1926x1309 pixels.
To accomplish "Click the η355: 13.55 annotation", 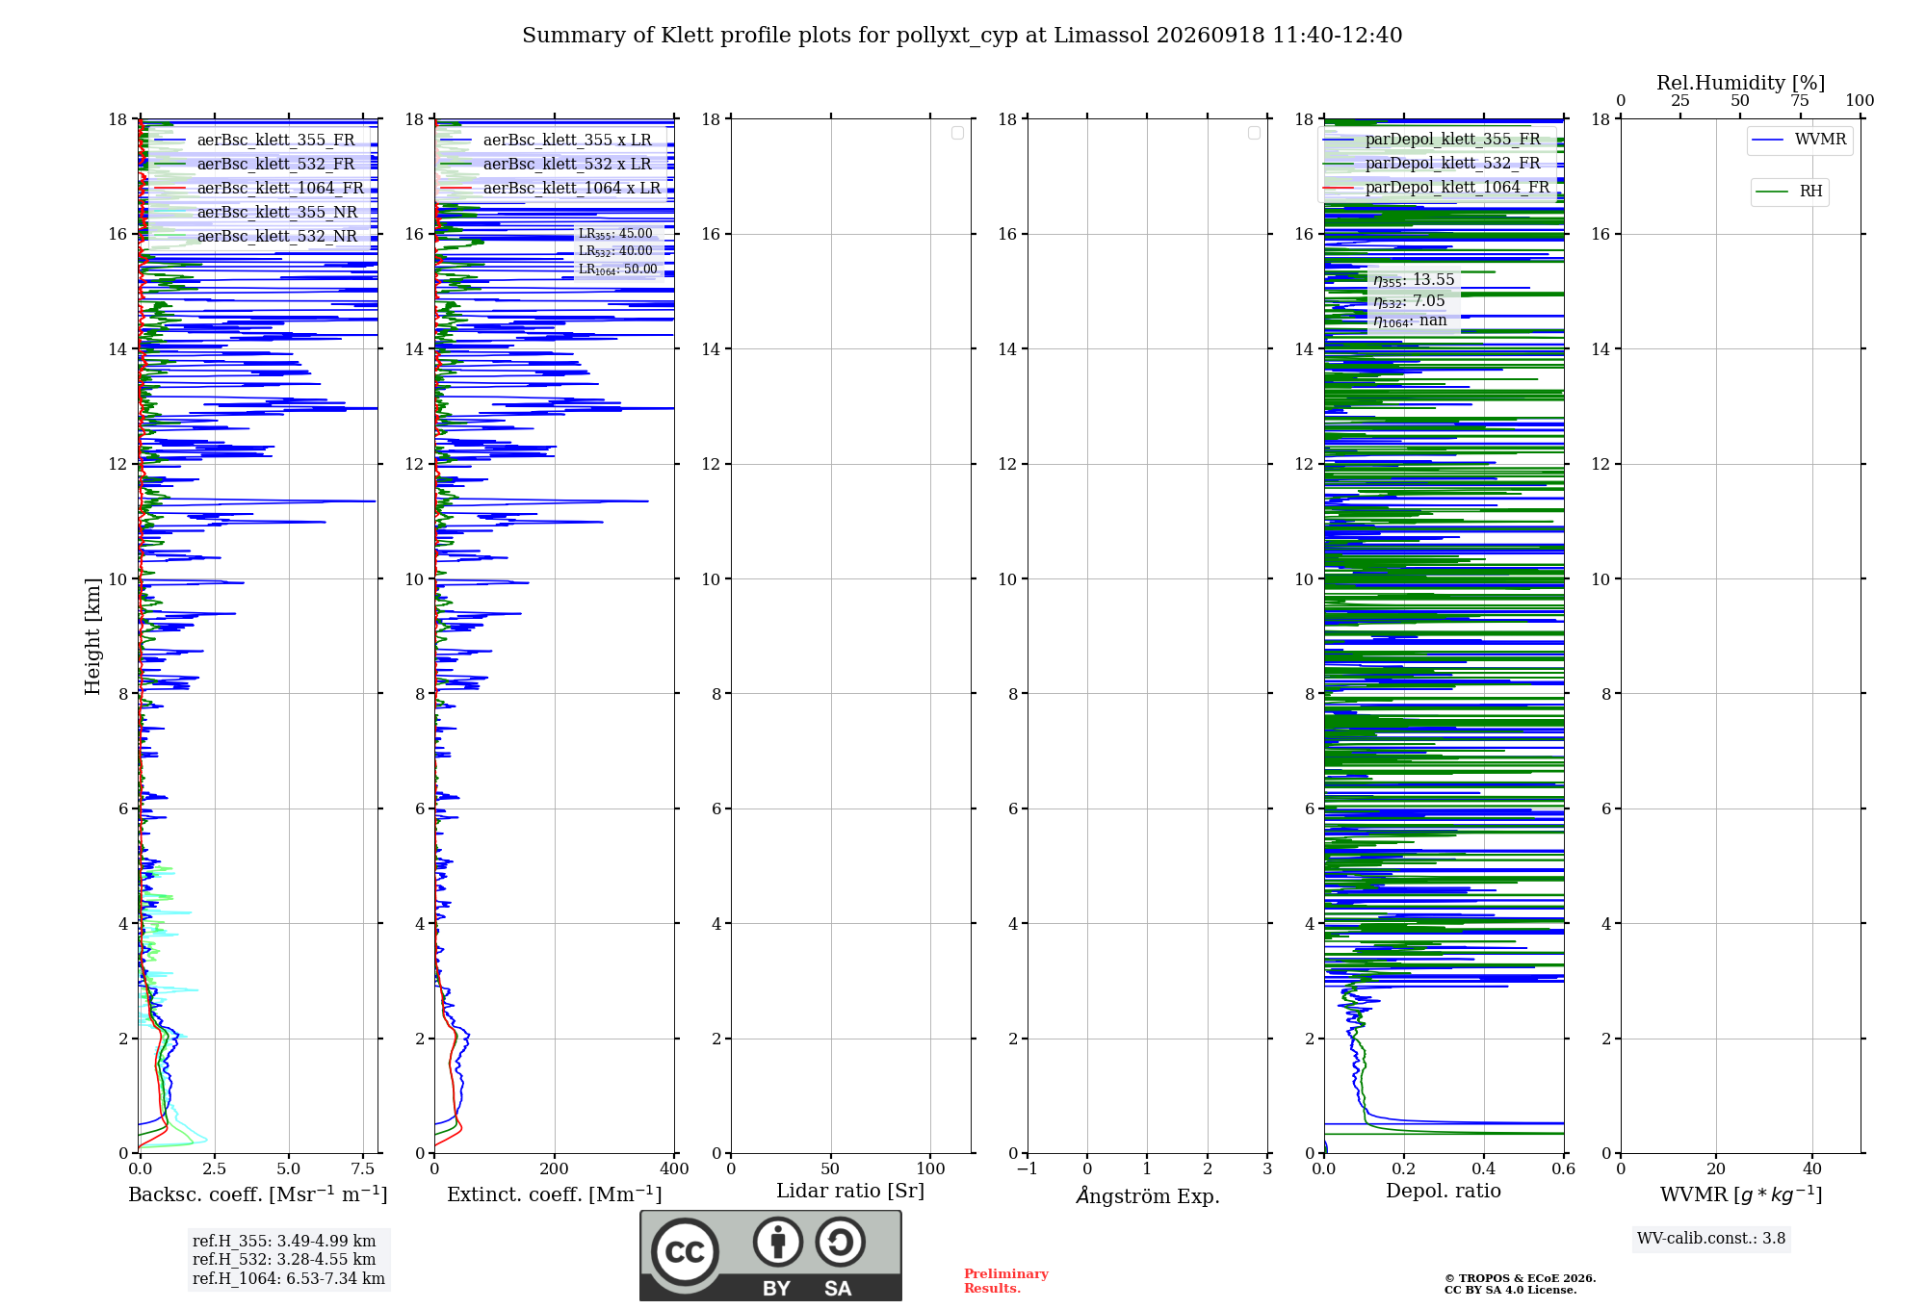I will pyautogui.click(x=1414, y=280).
